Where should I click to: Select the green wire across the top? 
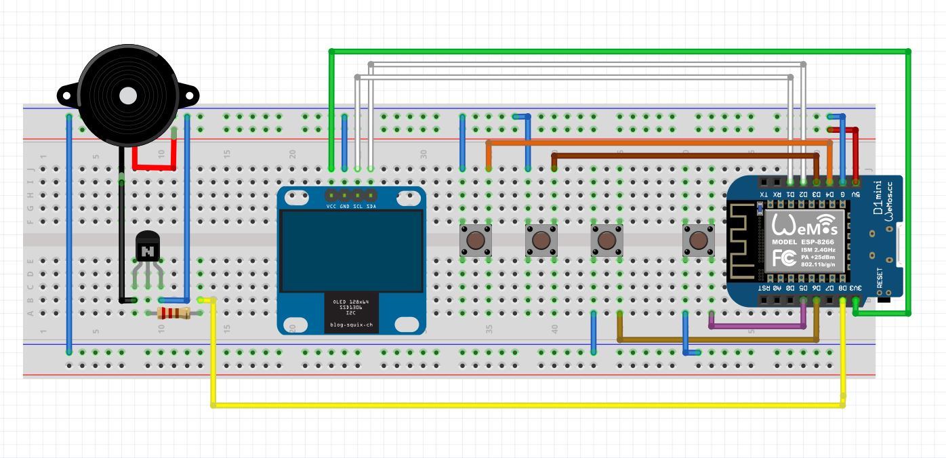tap(620, 51)
